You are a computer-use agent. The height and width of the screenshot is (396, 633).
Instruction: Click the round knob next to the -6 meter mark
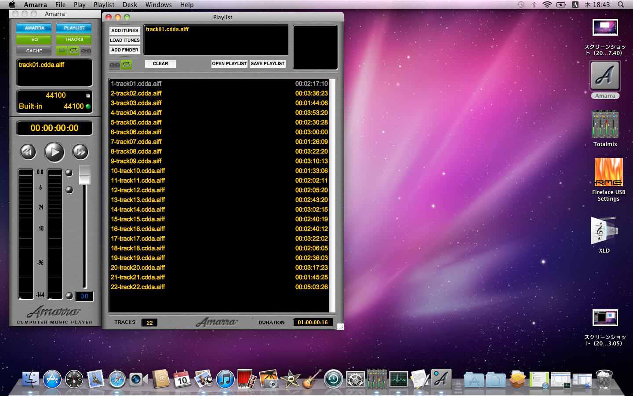point(69,190)
